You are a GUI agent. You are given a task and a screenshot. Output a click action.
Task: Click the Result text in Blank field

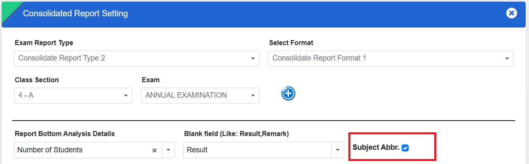tap(197, 150)
